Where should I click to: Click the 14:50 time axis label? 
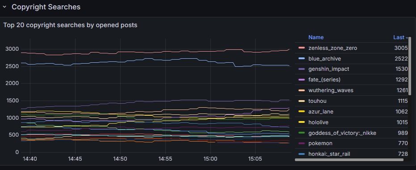120,159
